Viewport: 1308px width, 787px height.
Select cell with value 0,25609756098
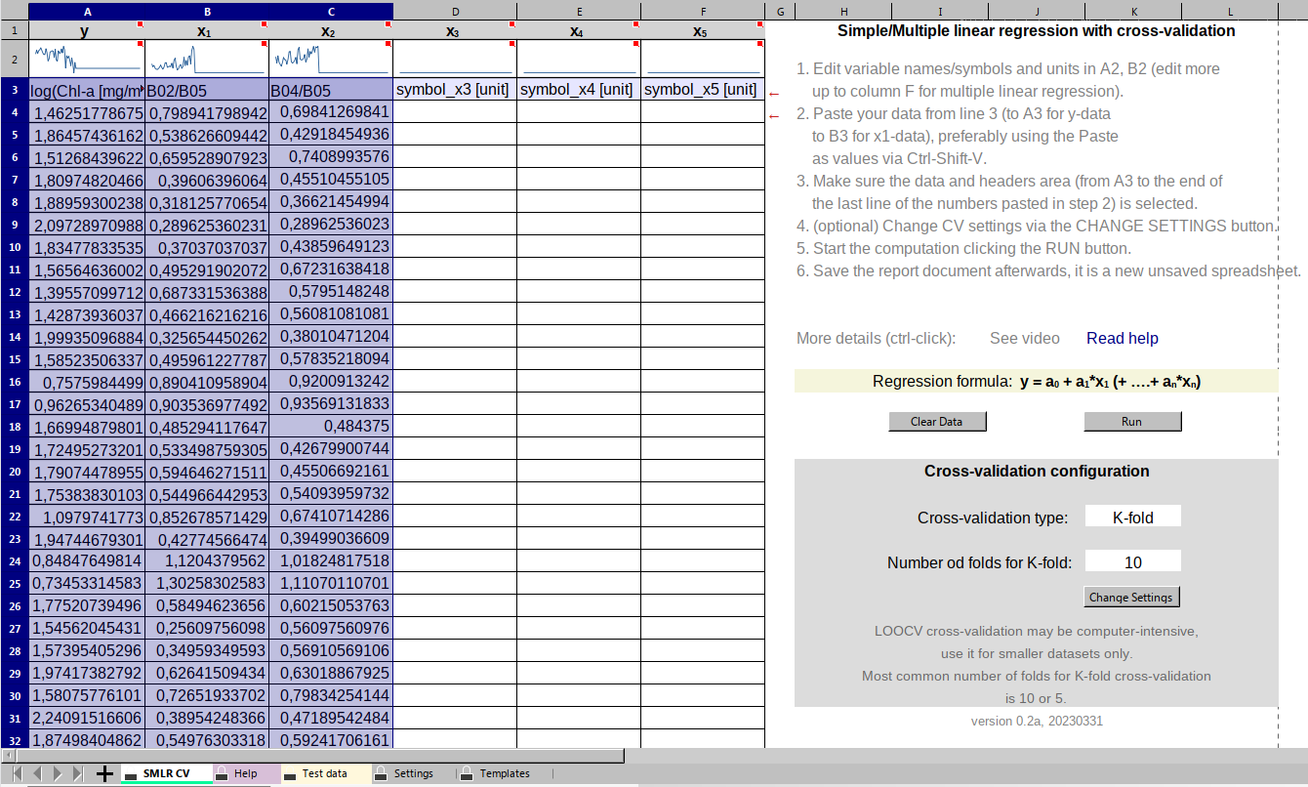point(207,629)
